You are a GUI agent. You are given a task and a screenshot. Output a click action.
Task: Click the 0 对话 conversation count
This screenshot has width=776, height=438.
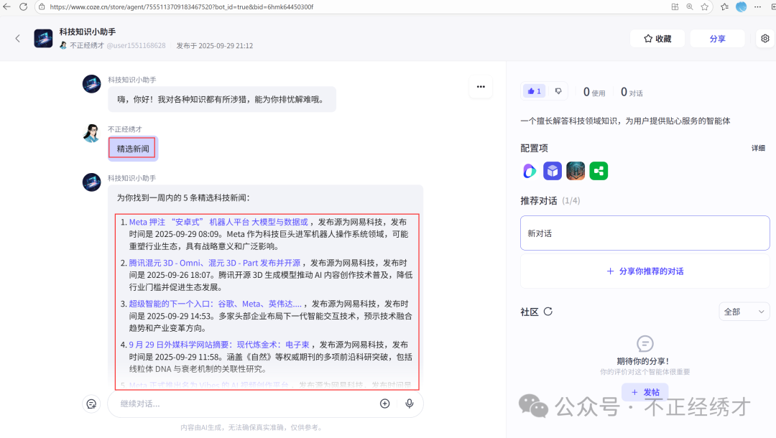(632, 92)
